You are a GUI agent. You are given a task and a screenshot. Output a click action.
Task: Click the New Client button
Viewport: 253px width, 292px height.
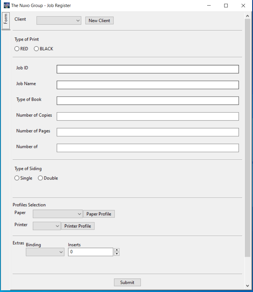[x=99, y=21]
